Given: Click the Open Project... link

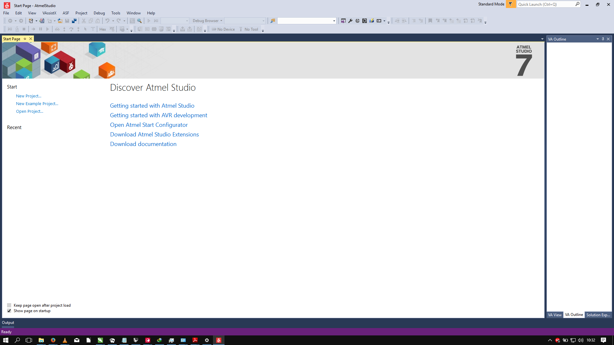Looking at the screenshot, I should coord(29,111).
